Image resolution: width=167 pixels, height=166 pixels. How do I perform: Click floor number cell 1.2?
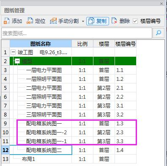[x=126, y=79]
